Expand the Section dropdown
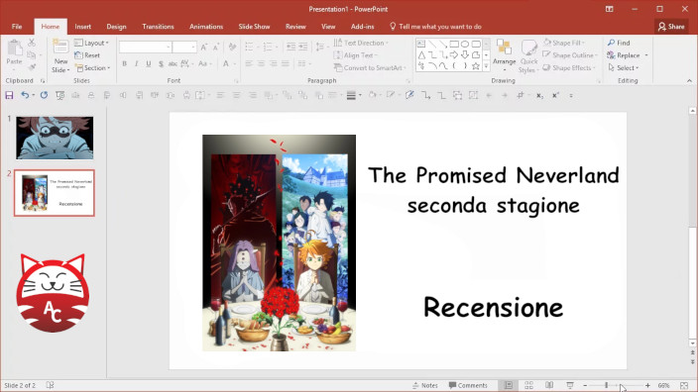The width and height of the screenshot is (698, 392). click(x=92, y=68)
